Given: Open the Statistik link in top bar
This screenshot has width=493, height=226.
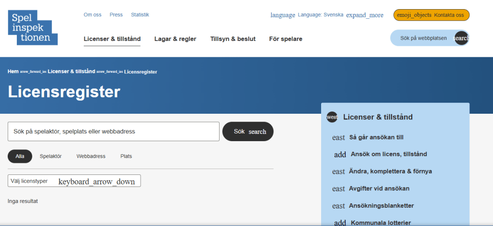Looking at the screenshot, I should pos(140,14).
